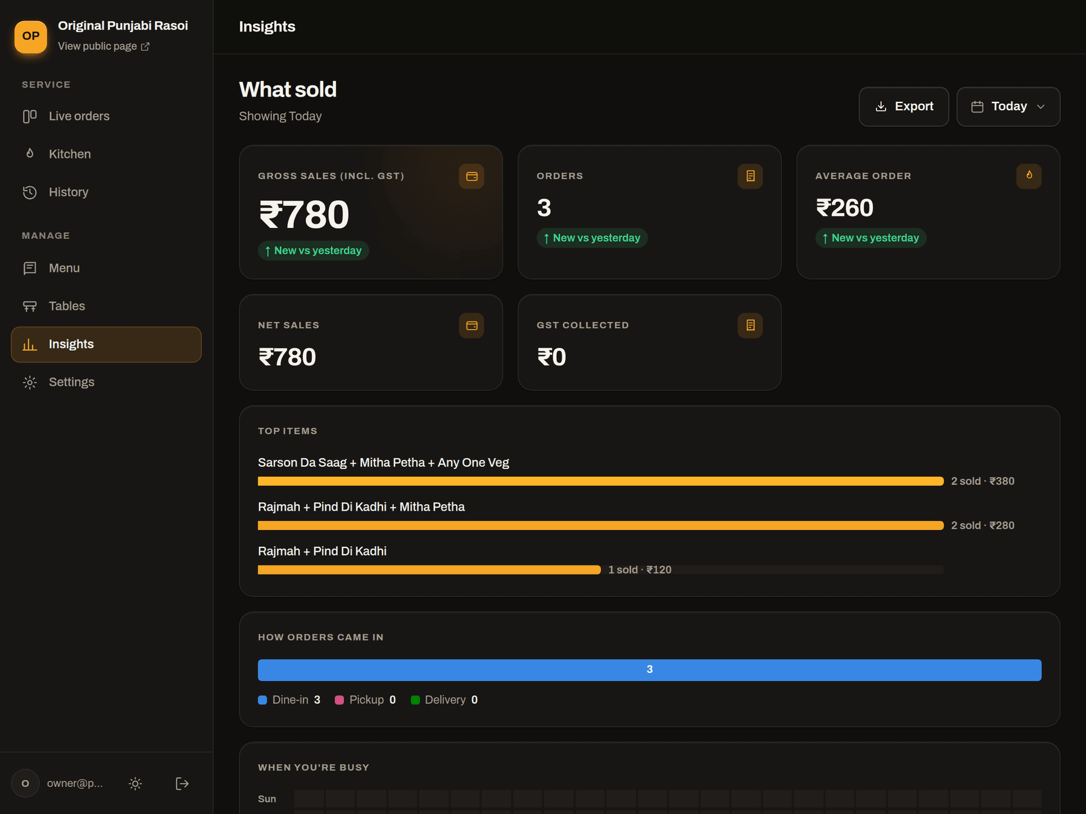1086x814 pixels.
Task: Toggle light theme with the sun icon
Action: tap(135, 783)
